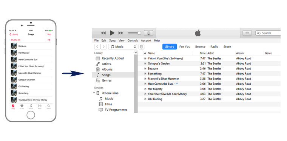Tap the Library back link on the iPhone
This screenshot has width=287, height=141.
tap(14, 34)
